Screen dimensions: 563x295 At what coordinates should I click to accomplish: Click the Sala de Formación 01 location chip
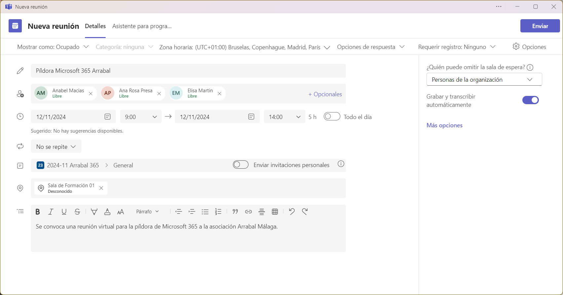coord(71,188)
